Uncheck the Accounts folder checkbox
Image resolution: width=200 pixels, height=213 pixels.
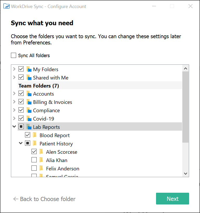coord(21,93)
